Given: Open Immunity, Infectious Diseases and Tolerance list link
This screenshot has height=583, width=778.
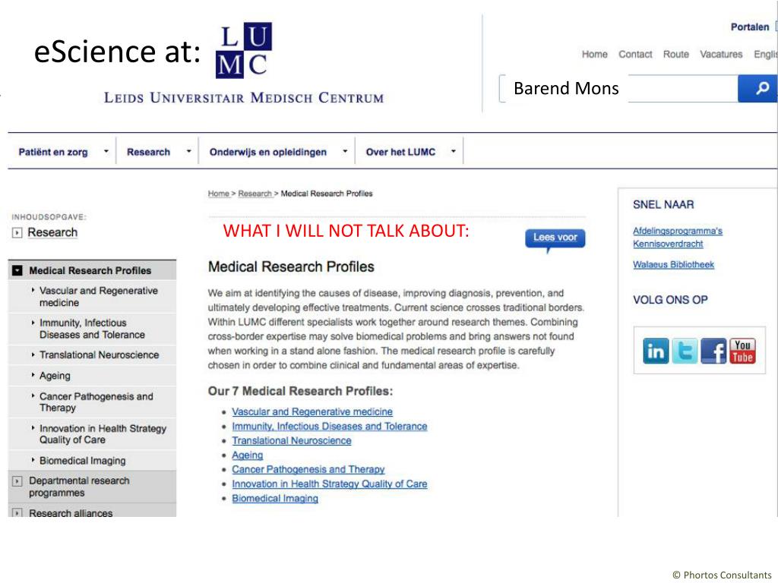Looking at the screenshot, I should coord(330,426).
